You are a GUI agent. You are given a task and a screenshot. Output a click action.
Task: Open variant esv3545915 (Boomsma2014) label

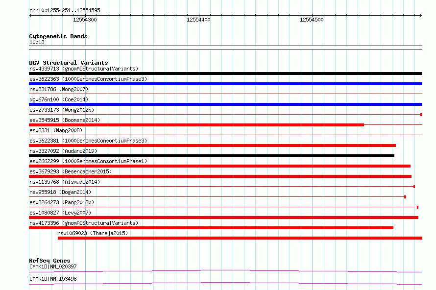[x=65, y=120]
